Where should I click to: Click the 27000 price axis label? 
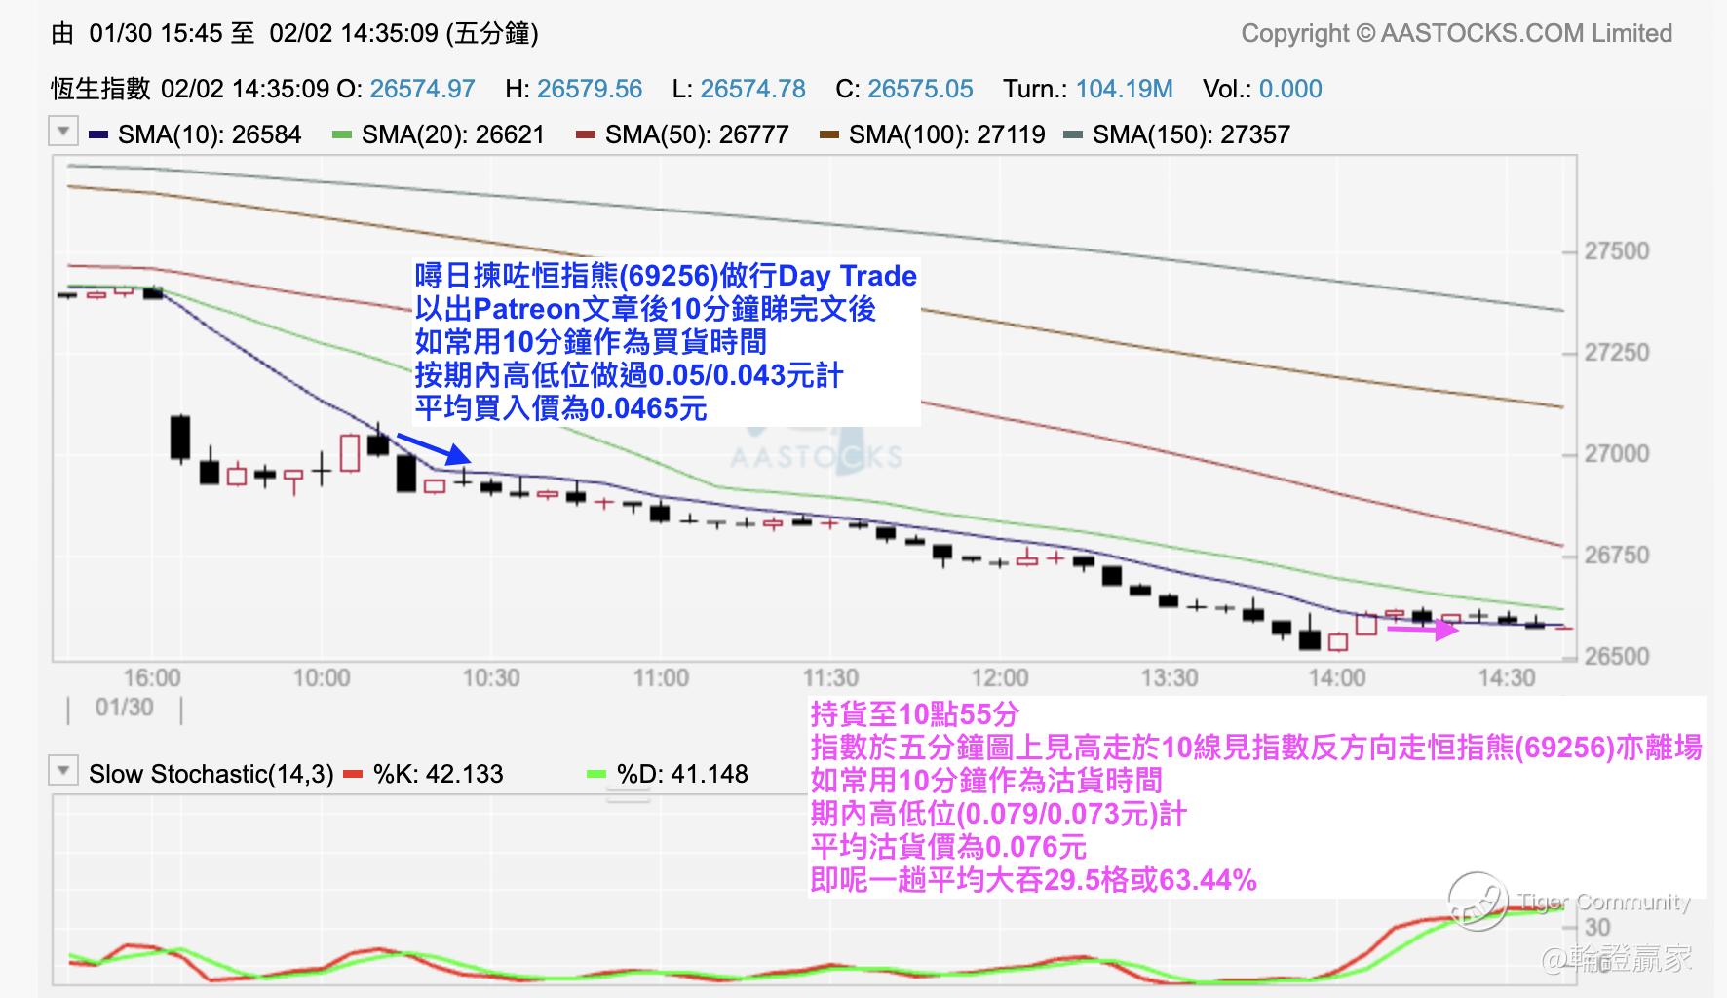pyautogui.click(x=1617, y=454)
